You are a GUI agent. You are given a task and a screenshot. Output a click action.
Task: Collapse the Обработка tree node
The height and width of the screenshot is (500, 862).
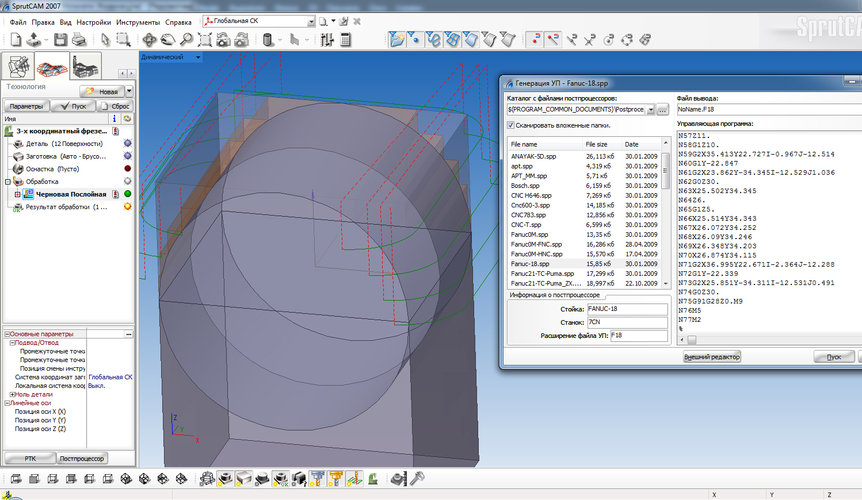8,182
